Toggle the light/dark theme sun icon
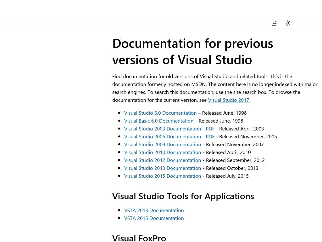 tap(287, 23)
